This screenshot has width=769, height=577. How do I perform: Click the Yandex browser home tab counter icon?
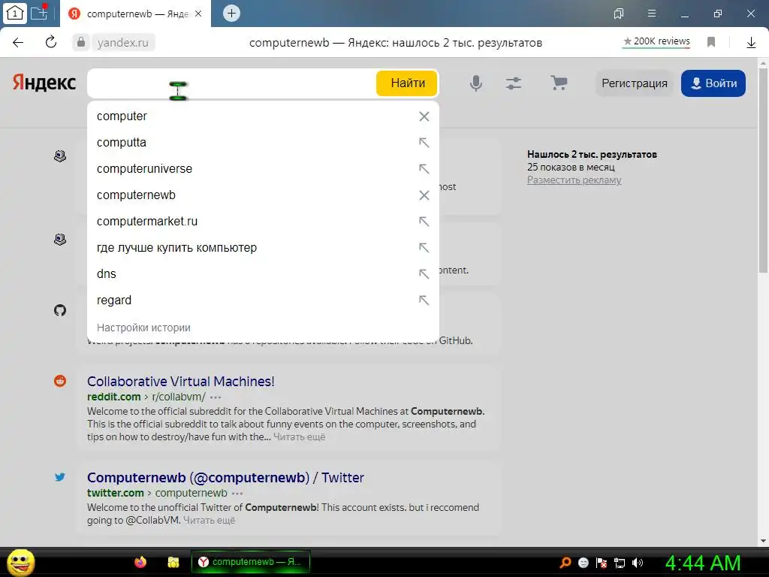click(x=15, y=14)
